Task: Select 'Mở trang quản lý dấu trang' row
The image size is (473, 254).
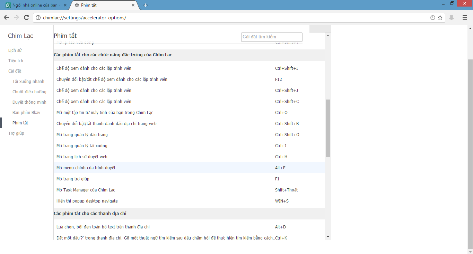Action: 189,135
